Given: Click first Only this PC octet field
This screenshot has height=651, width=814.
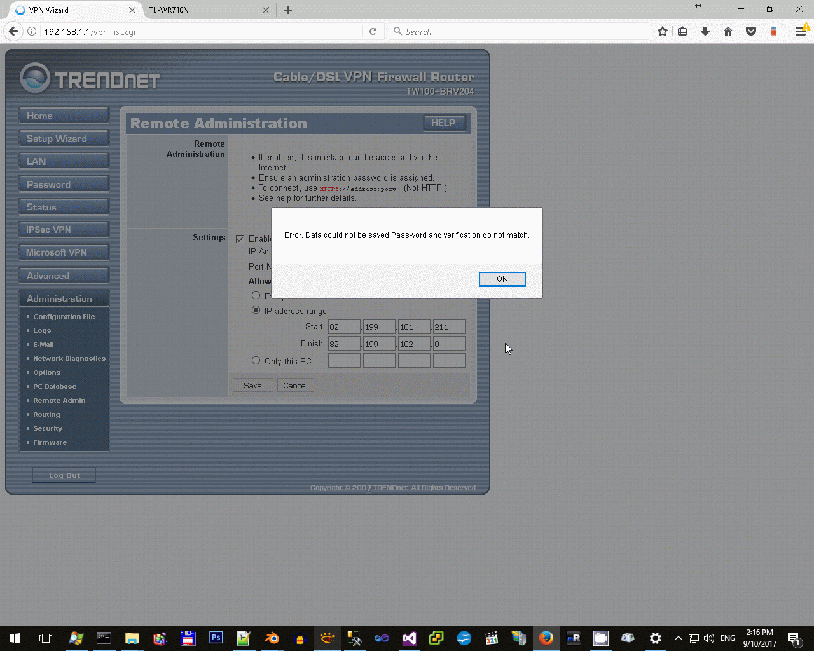Looking at the screenshot, I should pos(344,361).
